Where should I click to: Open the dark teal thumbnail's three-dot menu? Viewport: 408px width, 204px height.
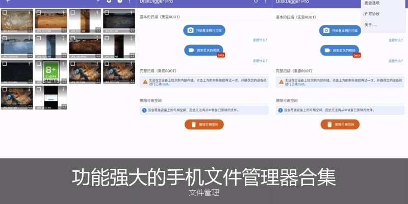pyautogui.click(x=132, y=12)
